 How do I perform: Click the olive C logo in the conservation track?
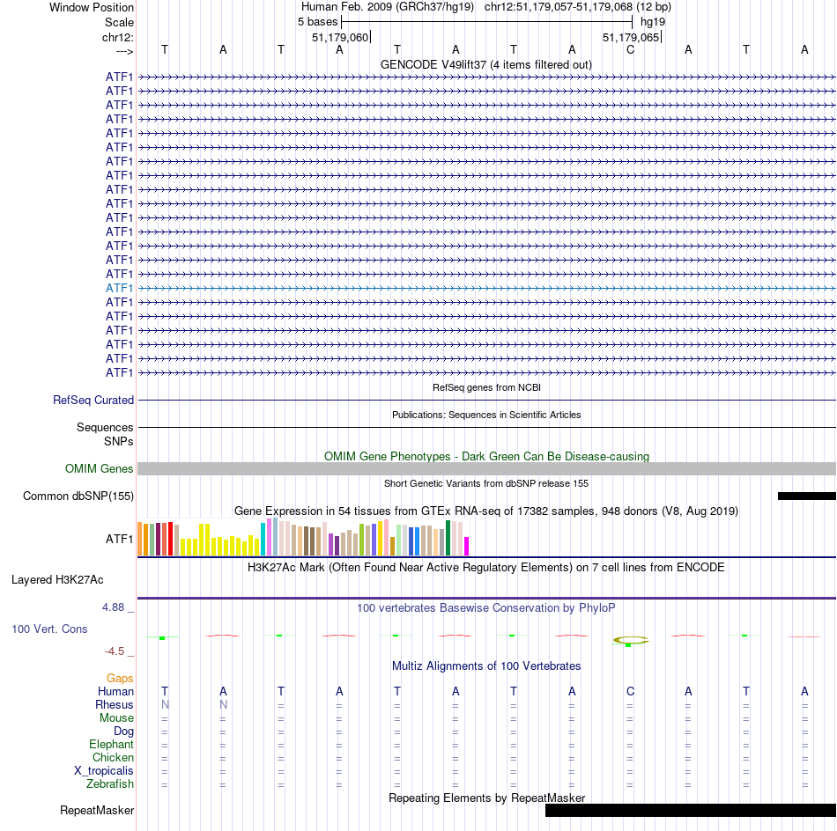coord(631,640)
